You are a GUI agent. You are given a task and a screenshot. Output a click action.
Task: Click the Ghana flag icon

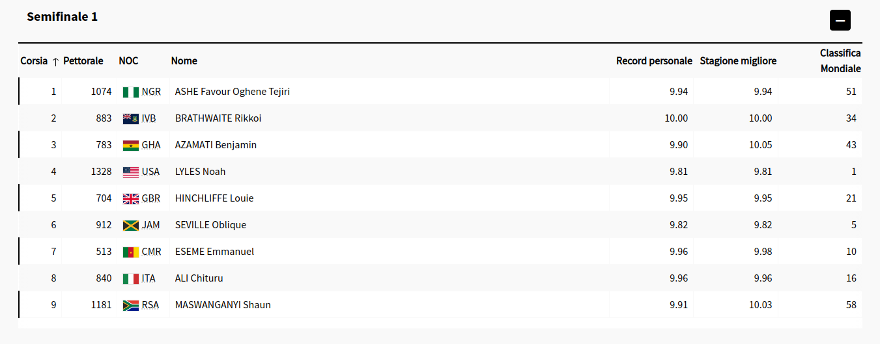(131, 145)
